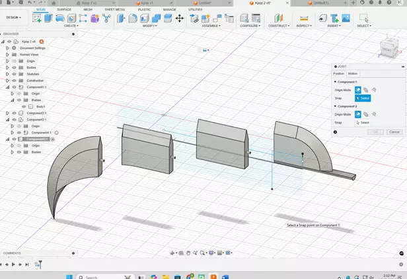Click the joint feature marker in timeline
Image resolution: width=407 pixels, height=279 pixels.
click(x=38, y=264)
